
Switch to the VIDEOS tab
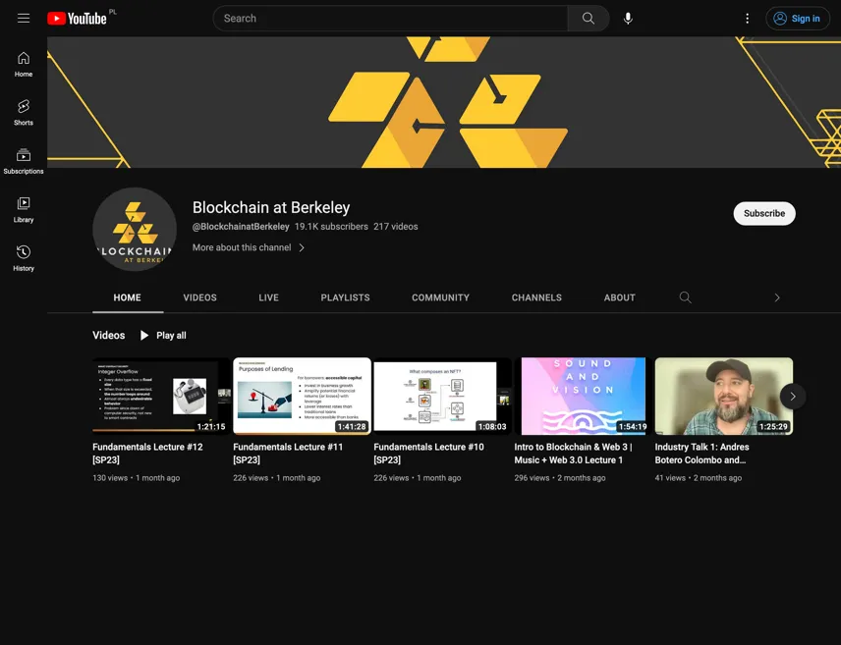click(200, 297)
